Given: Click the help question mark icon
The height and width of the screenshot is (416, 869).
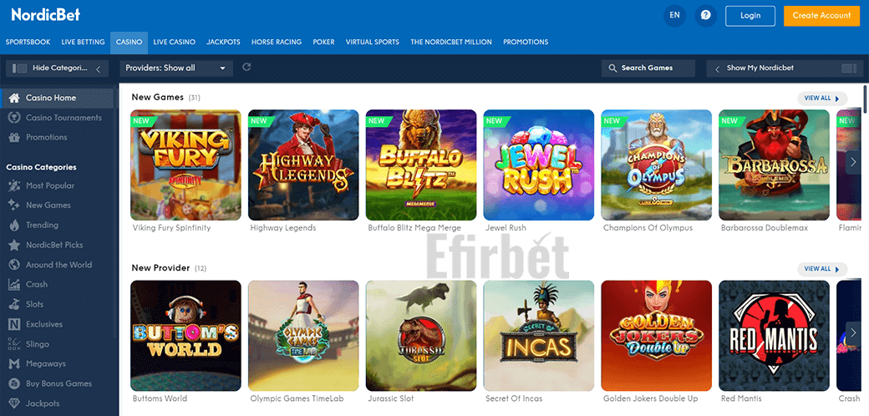Looking at the screenshot, I should (705, 16).
